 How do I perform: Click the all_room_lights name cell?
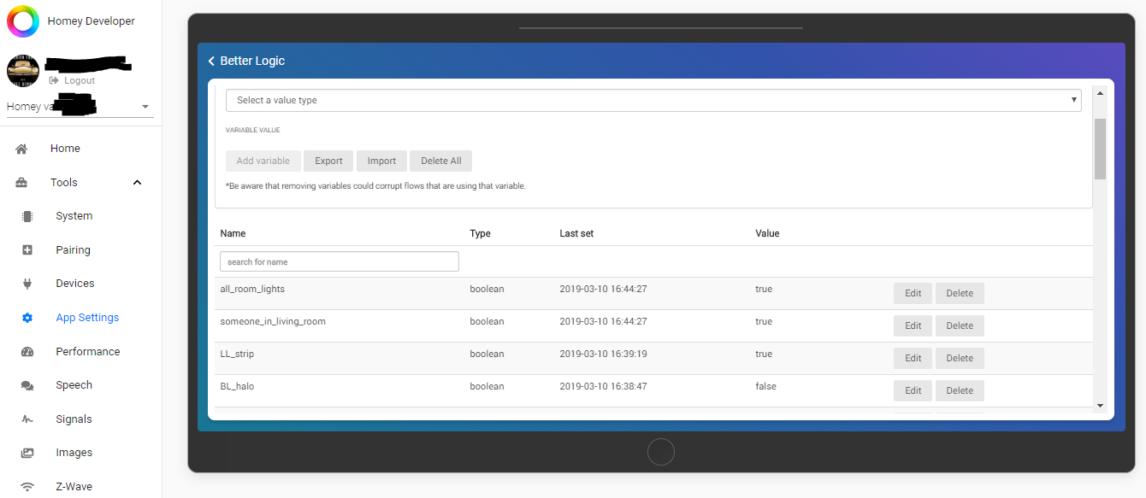click(252, 289)
